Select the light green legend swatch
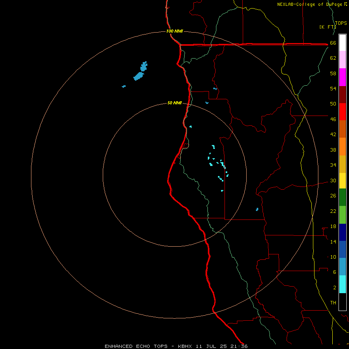Screen dimensions: 349x349 click(342, 215)
